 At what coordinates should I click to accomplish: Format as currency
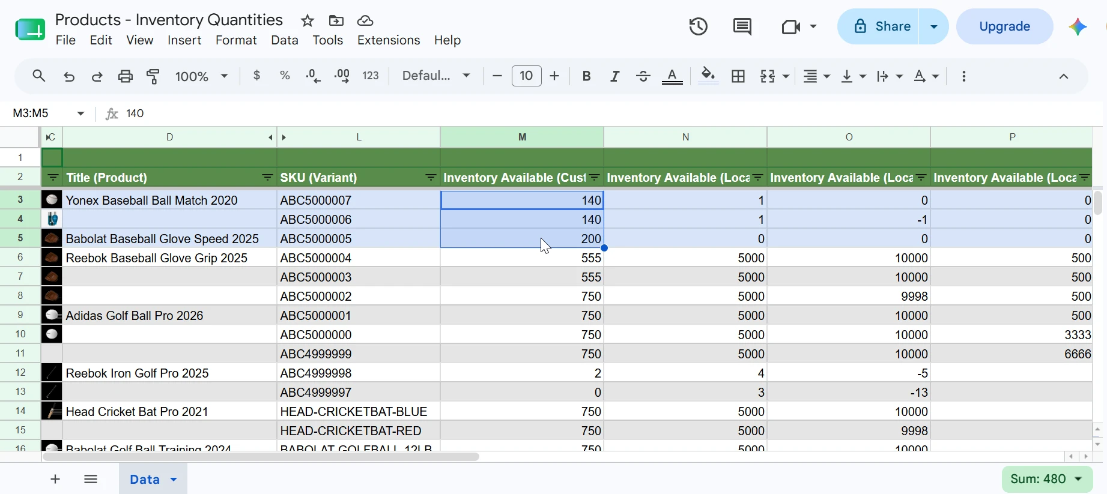[257, 76]
